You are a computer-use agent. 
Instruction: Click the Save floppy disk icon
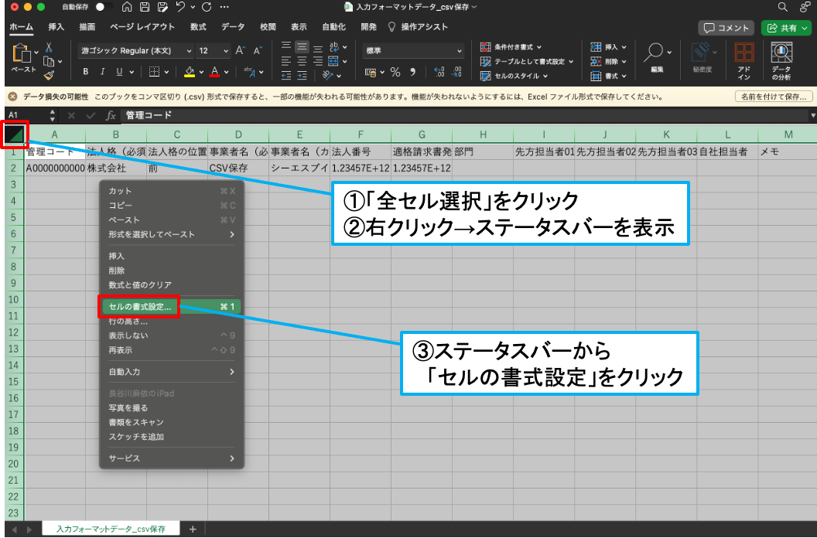(x=145, y=7)
